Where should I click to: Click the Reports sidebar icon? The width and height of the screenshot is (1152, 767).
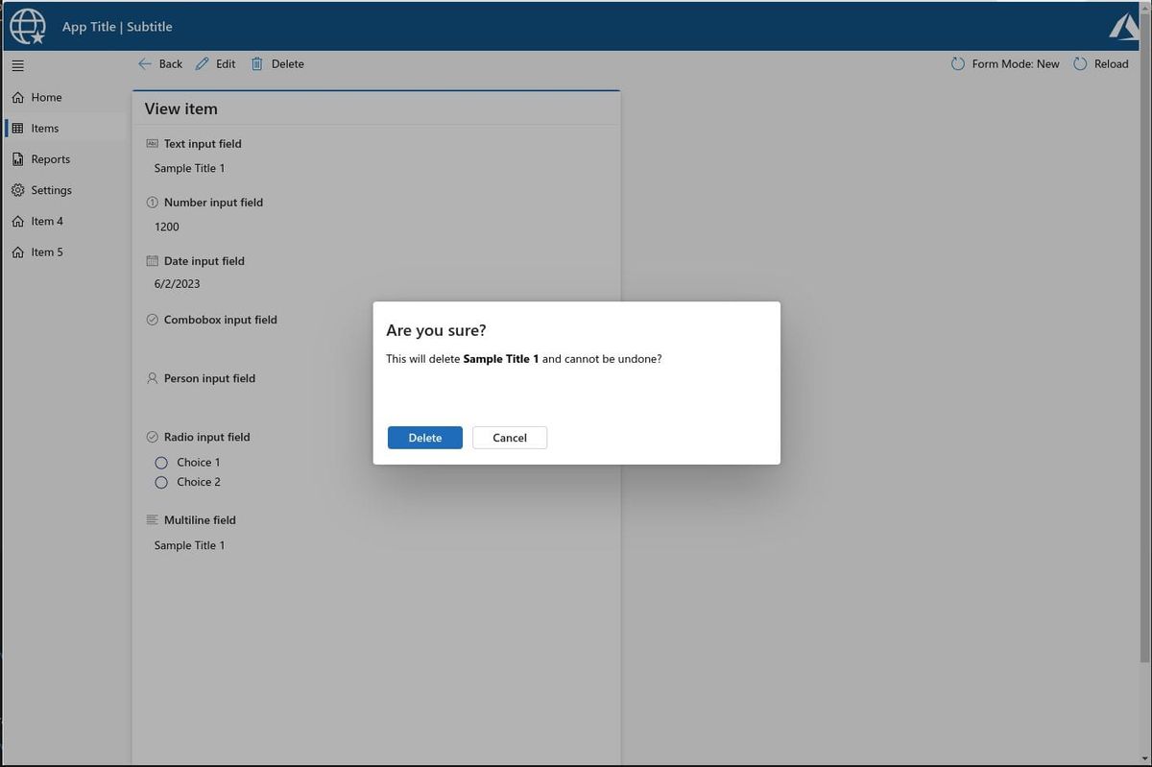coord(17,158)
